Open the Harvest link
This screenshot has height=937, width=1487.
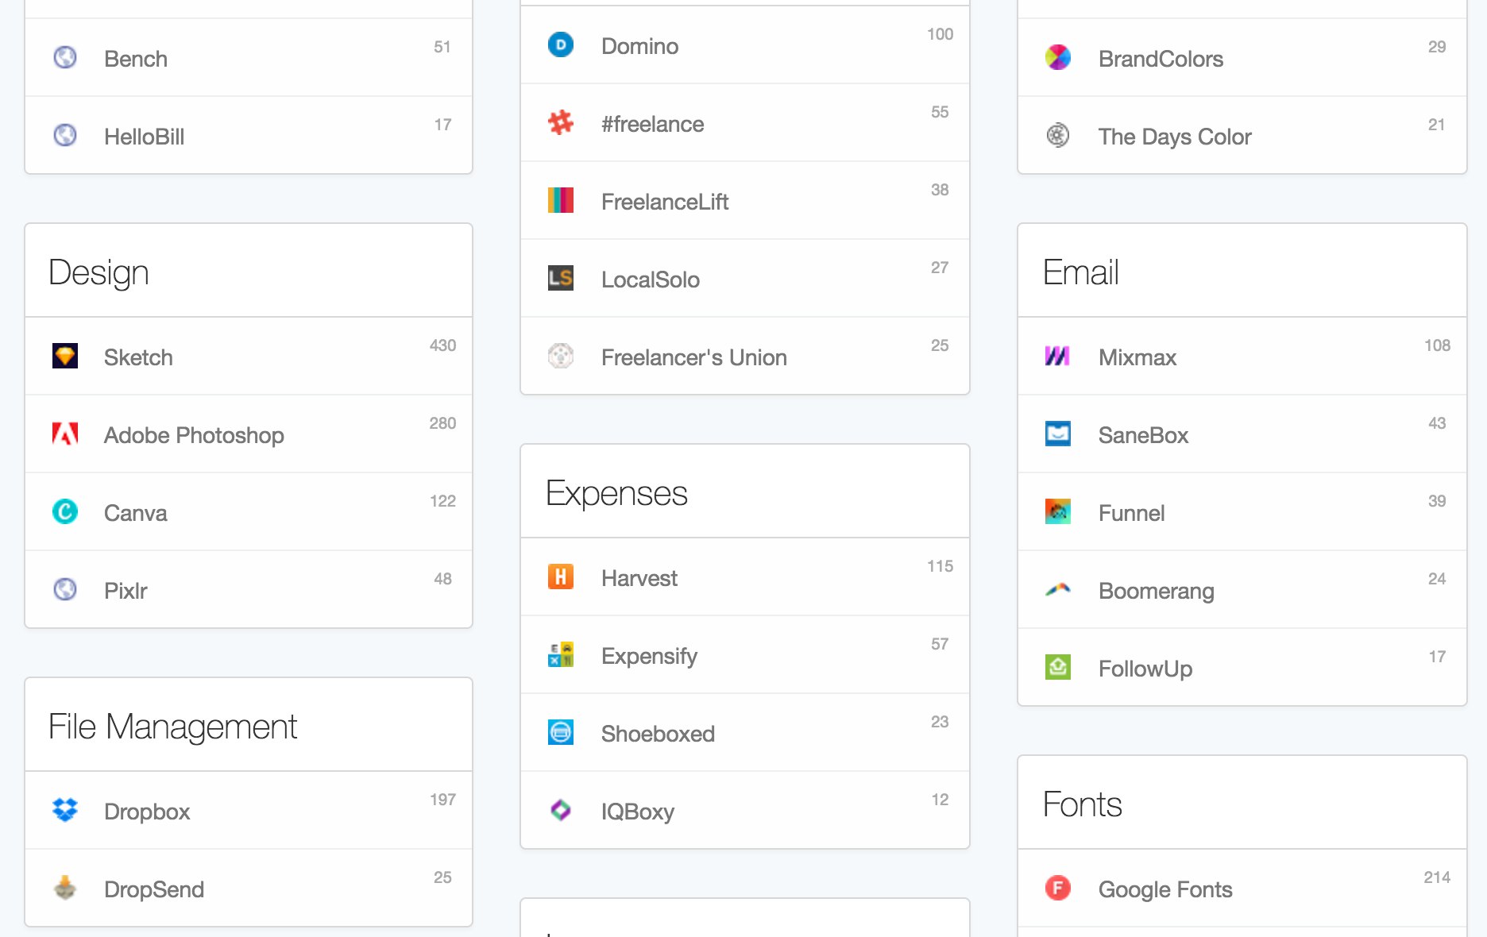[639, 578]
